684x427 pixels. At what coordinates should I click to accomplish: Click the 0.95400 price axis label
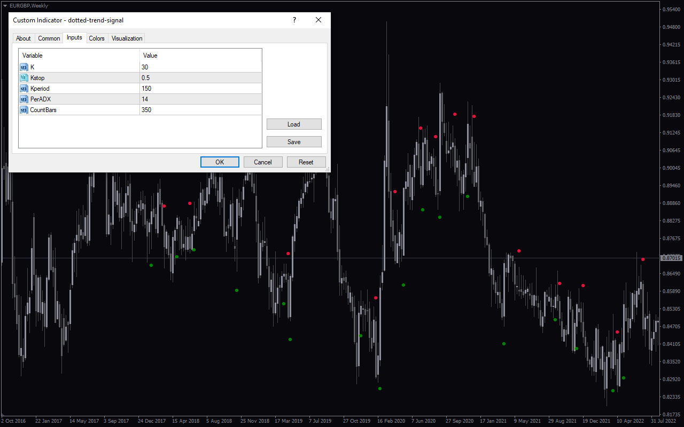[x=672, y=10]
